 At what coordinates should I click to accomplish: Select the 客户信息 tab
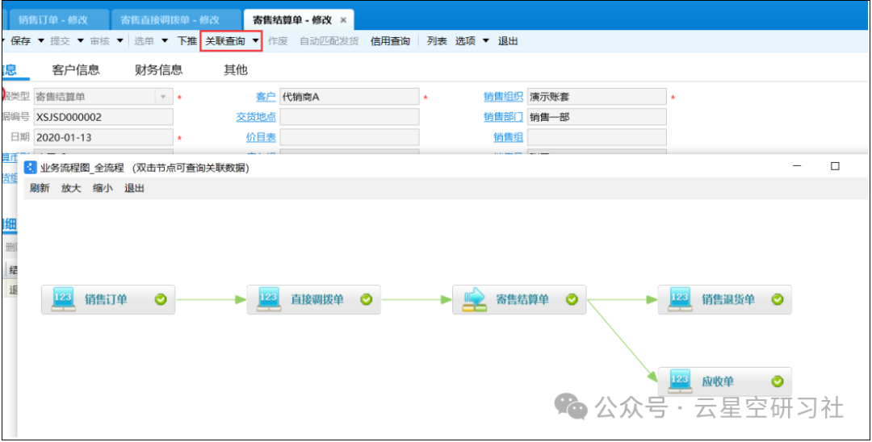(76, 70)
